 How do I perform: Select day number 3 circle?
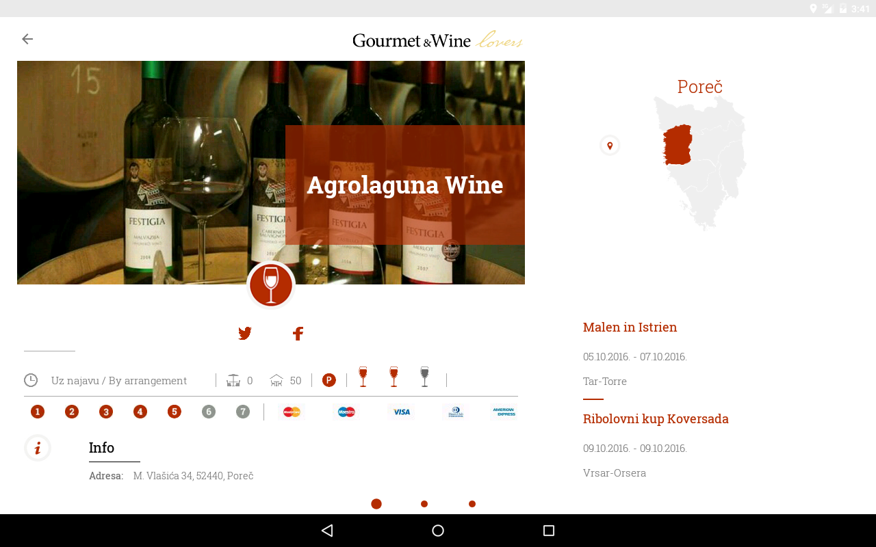106,412
